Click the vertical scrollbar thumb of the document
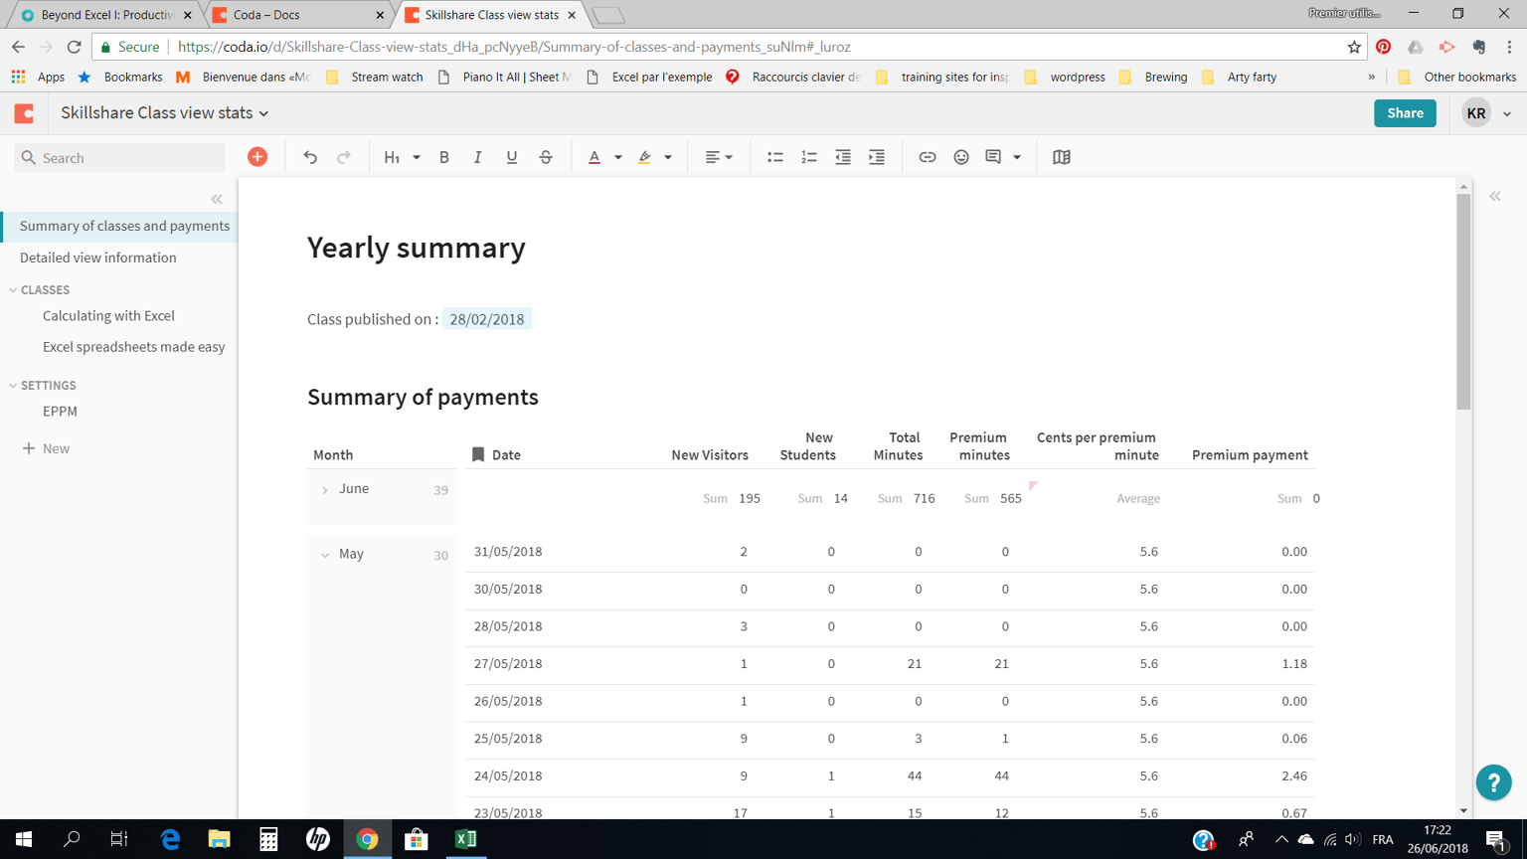1527x859 pixels. click(1463, 301)
